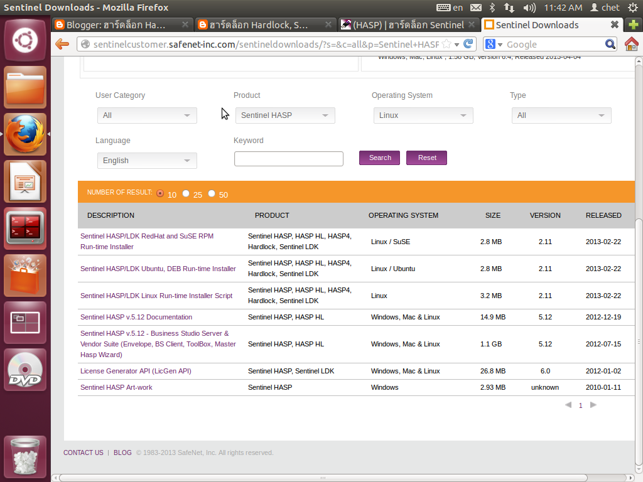Screen dimensions: 643x482
Task: Click the horizontal scrollbar thumb
Action: click(323, 478)
